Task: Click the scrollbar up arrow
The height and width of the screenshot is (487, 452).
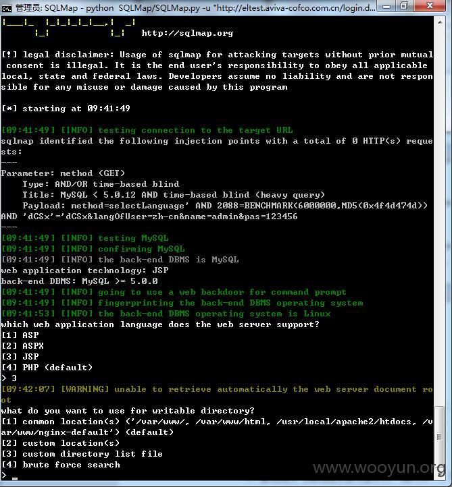Action: (440, 22)
